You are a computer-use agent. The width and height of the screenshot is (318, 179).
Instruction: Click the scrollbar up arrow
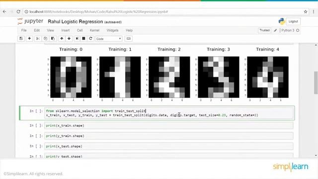[x=316, y=45]
